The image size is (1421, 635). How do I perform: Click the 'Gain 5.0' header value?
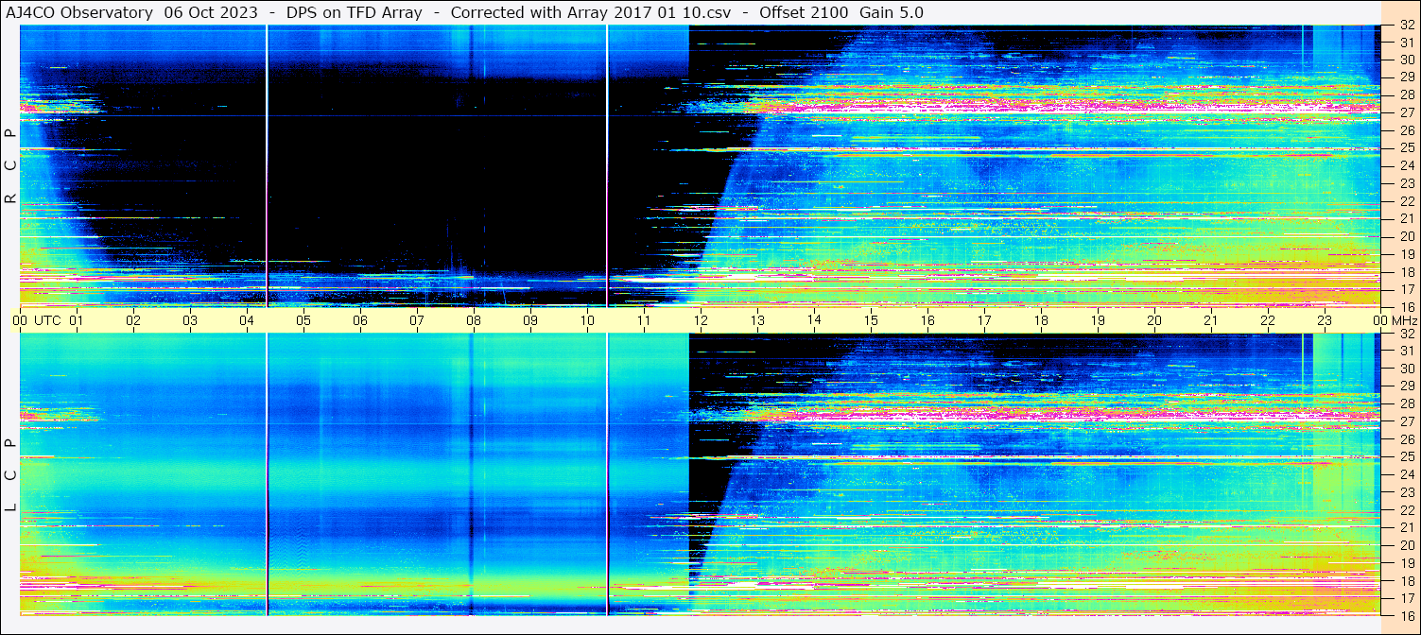pos(892,12)
